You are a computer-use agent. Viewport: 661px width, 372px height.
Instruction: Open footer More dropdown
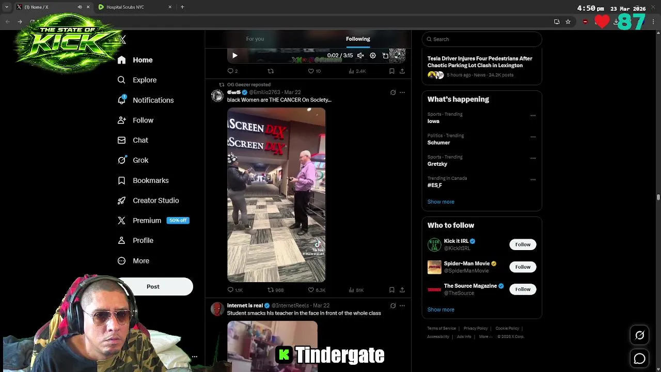point(485,337)
